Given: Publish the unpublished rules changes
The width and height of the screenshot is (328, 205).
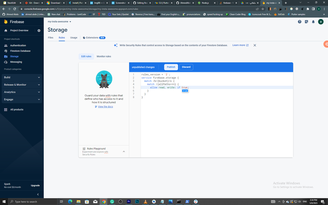Looking at the screenshot, I should (171, 67).
